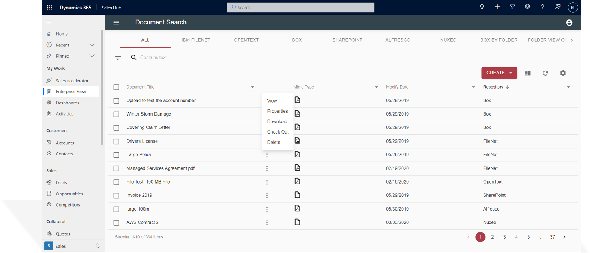Click the refresh results icon
This screenshot has width=590, height=253.
tap(545, 73)
